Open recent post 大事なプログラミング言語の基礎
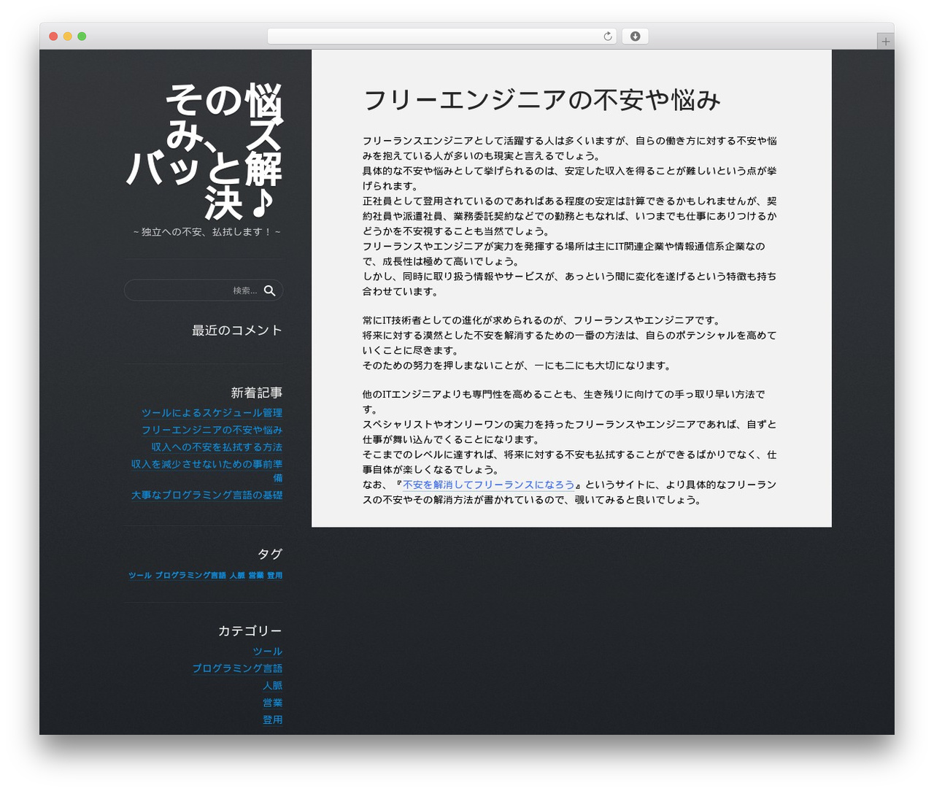Screen dimensions: 934x791 (x=207, y=495)
